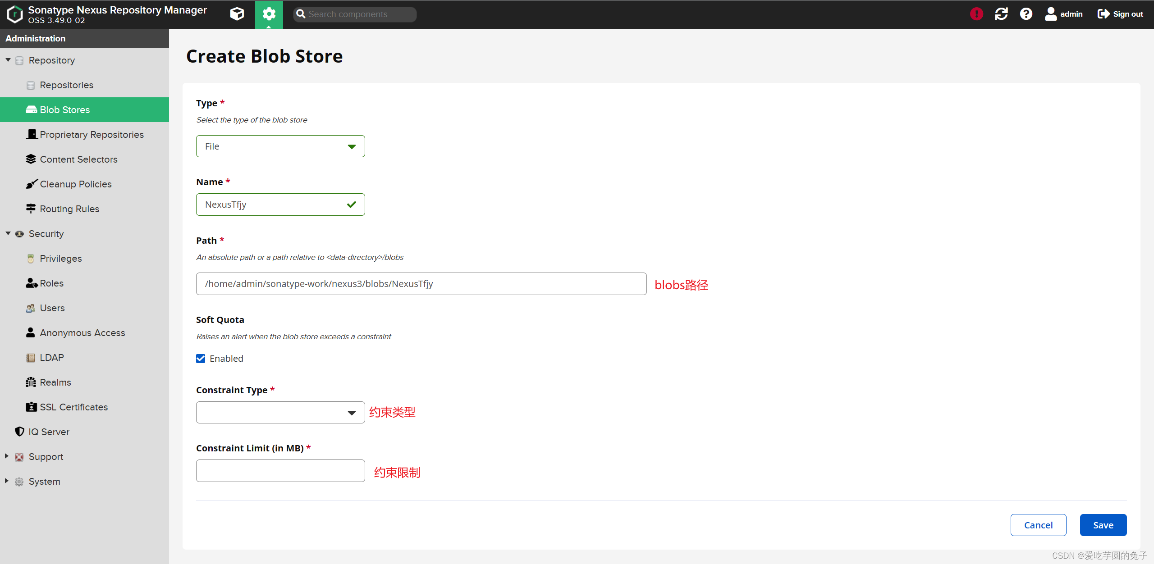This screenshot has width=1154, height=564.
Task: Open the Type dropdown showing File
Action: [280, 146]
